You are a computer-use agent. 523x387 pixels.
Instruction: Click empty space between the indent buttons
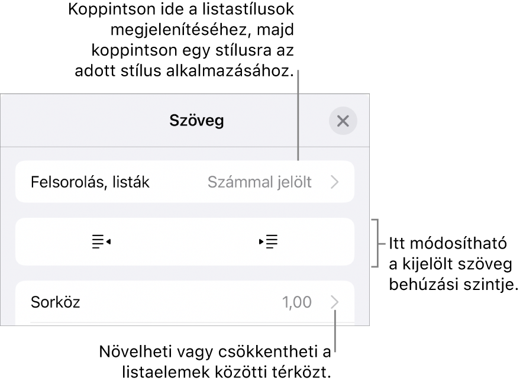point(185,243)
